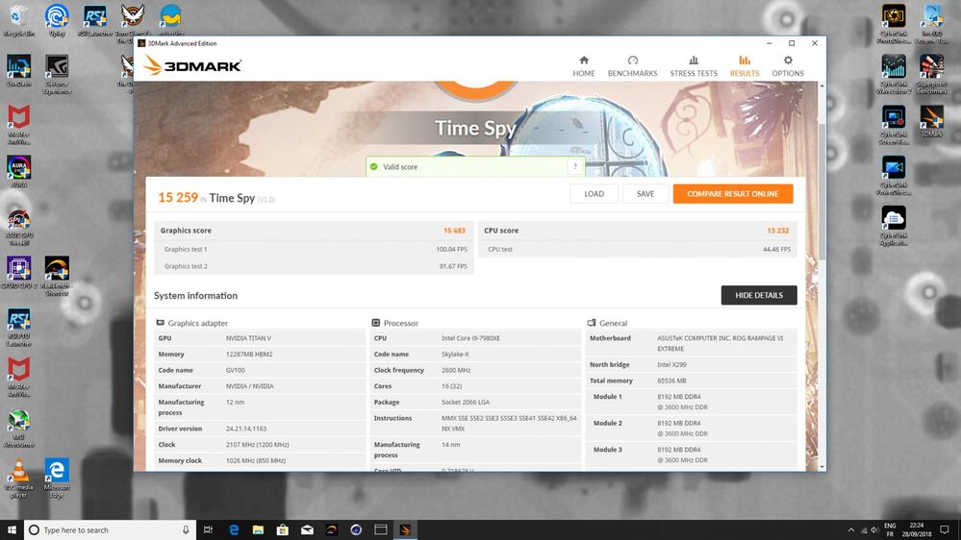Open the notification action center

945,529
